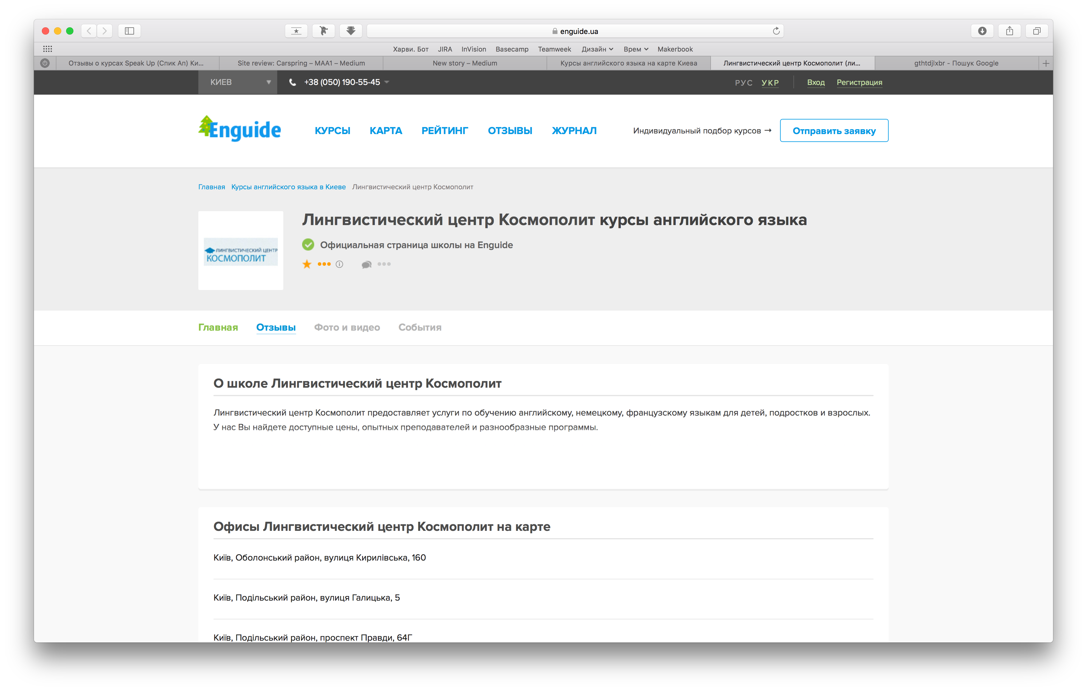
Task: Show all tabs overview icon
Action: click(x=1037, y=31)
